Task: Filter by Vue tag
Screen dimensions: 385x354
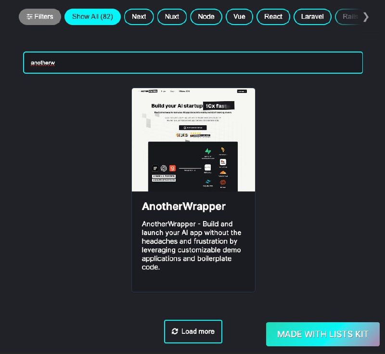Action: click(x=239, y=17)
